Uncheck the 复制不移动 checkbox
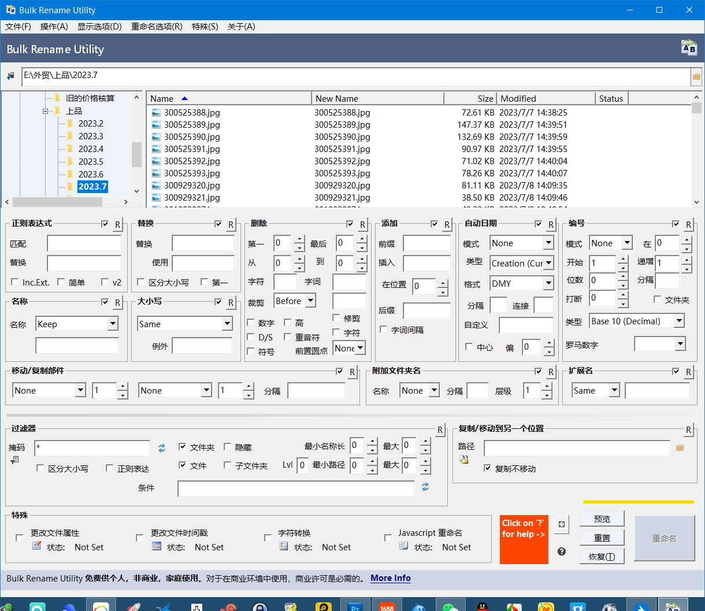705x611 pixels. tap(488, 468)
